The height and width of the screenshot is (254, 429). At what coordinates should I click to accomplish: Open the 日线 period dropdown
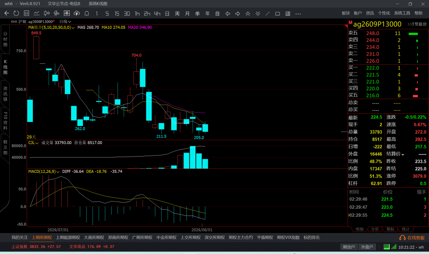pos(65,21)
